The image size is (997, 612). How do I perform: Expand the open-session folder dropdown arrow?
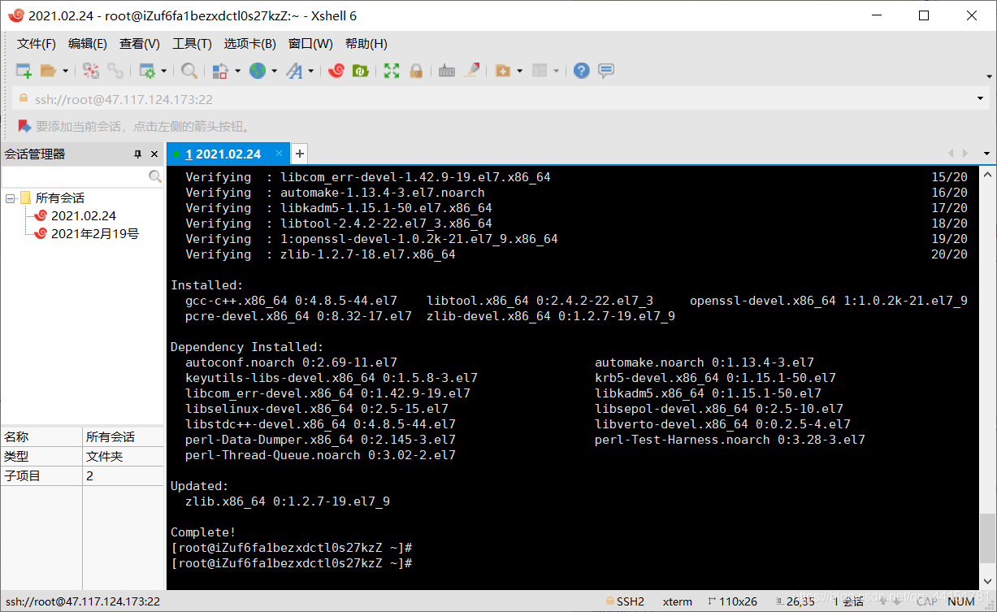click(66, 72)
